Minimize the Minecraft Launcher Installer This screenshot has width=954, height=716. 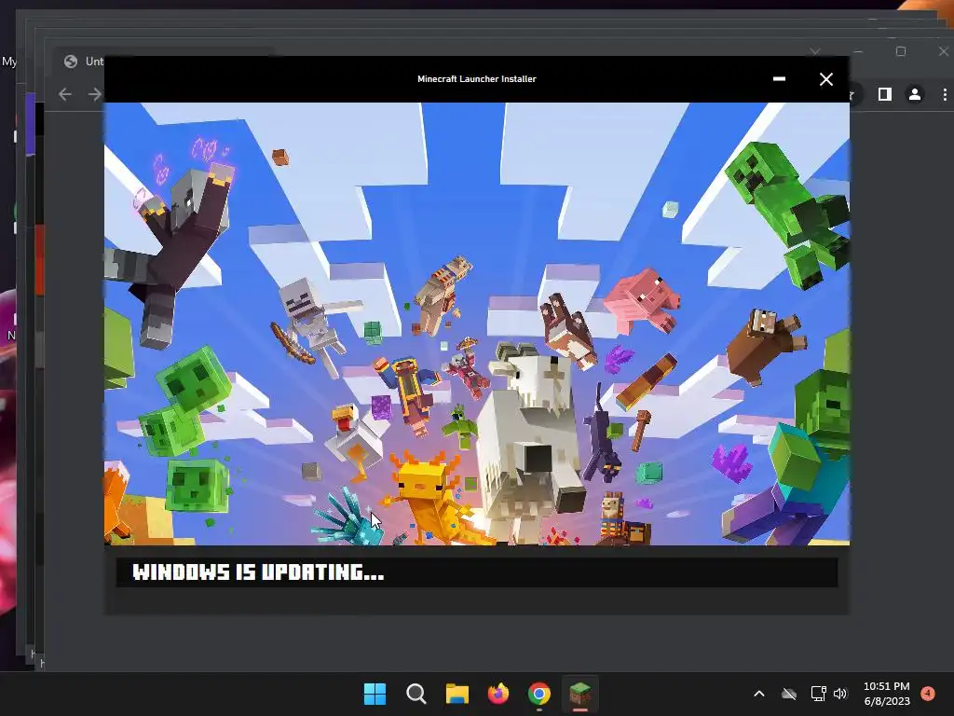779,79
